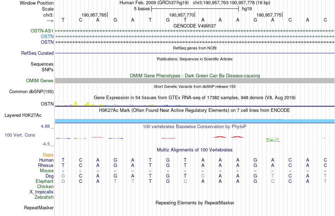Click the Scale label
This screenshot has width=335, height=216.
[48, 9]
